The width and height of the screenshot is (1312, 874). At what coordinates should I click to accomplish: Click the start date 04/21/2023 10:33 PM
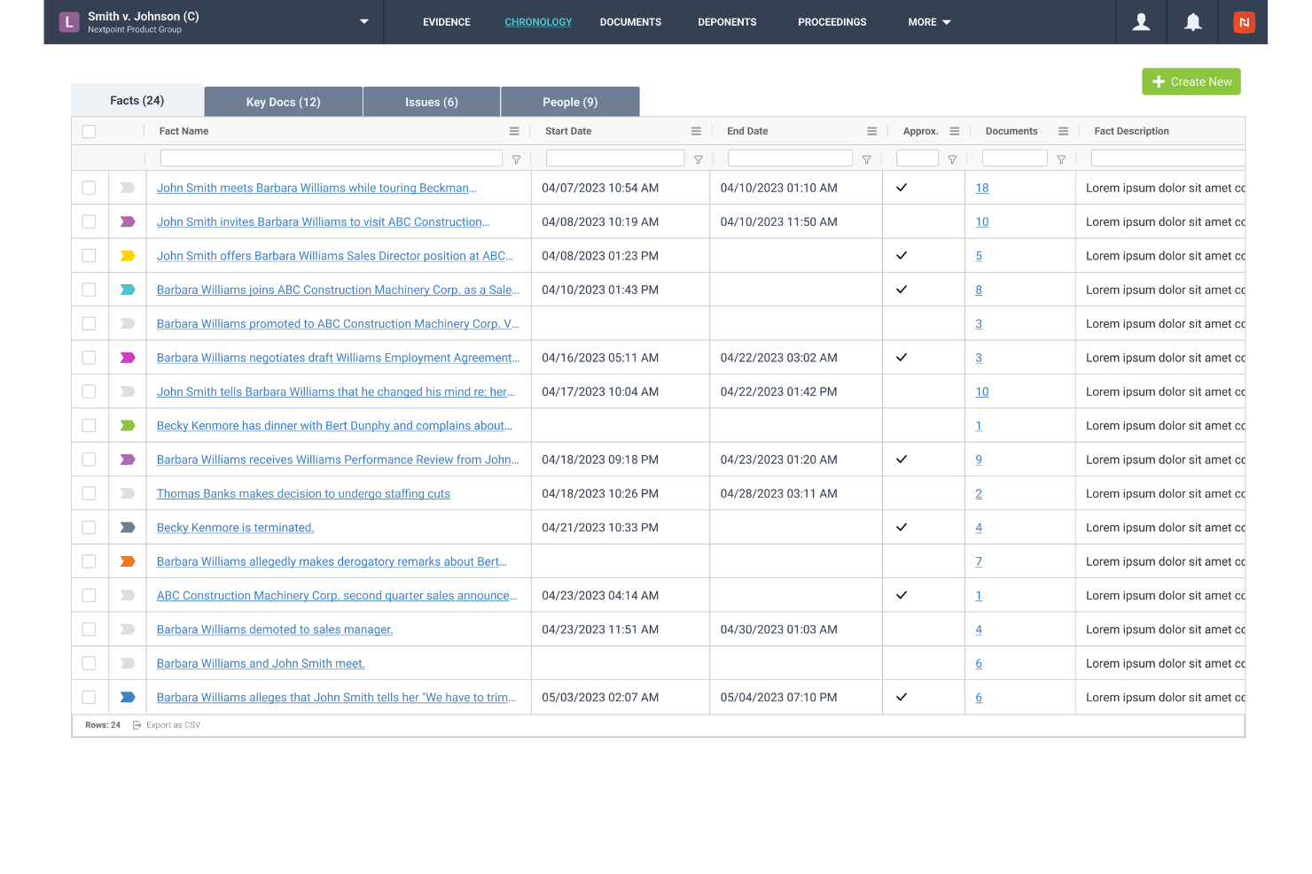pos(600,528)
